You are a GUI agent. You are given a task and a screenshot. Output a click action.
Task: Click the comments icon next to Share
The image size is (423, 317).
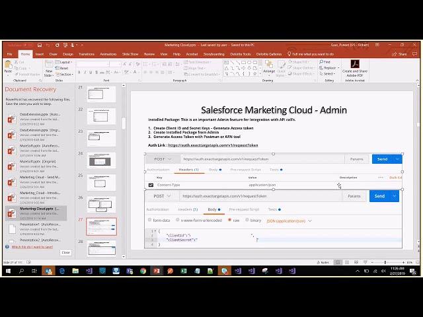click(414, 54)
